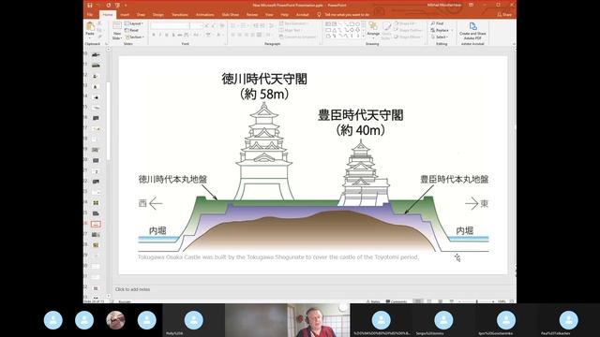Click the Arrange icon
The height and width of the screenshot is (337, 600).
tap(373, 26)
